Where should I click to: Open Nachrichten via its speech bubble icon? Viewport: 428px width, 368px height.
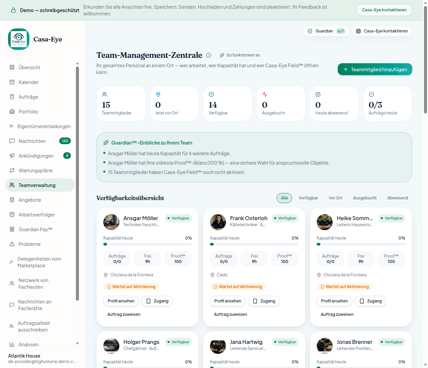tap(12, 141)
